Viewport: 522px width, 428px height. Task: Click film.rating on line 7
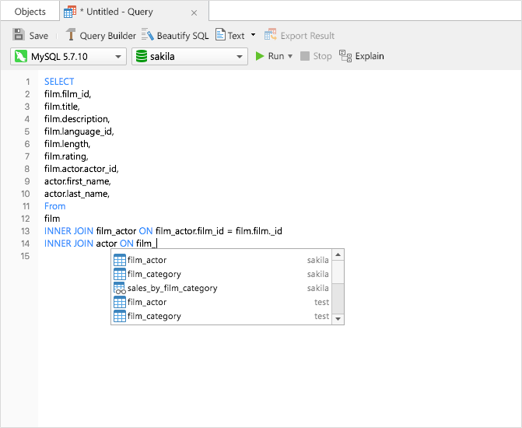(66, 156)
